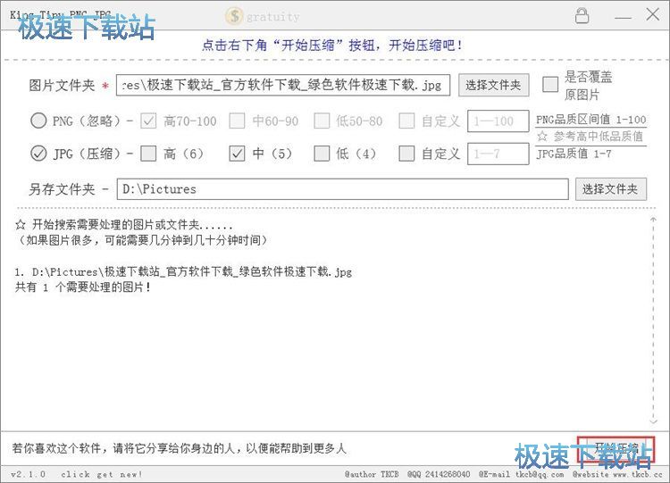Screen dimensions: 670x483
Task: Click the @author TKCB text
Action: [x=372, y=474]
